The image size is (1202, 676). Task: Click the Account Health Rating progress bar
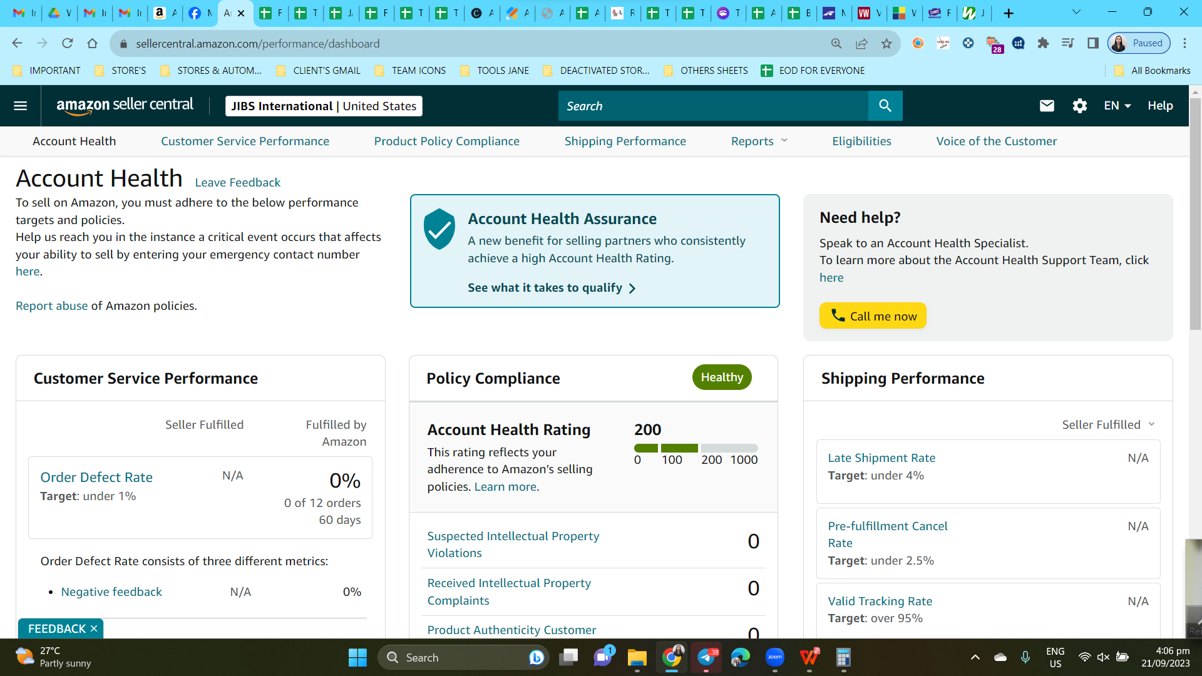coord(696,448)
